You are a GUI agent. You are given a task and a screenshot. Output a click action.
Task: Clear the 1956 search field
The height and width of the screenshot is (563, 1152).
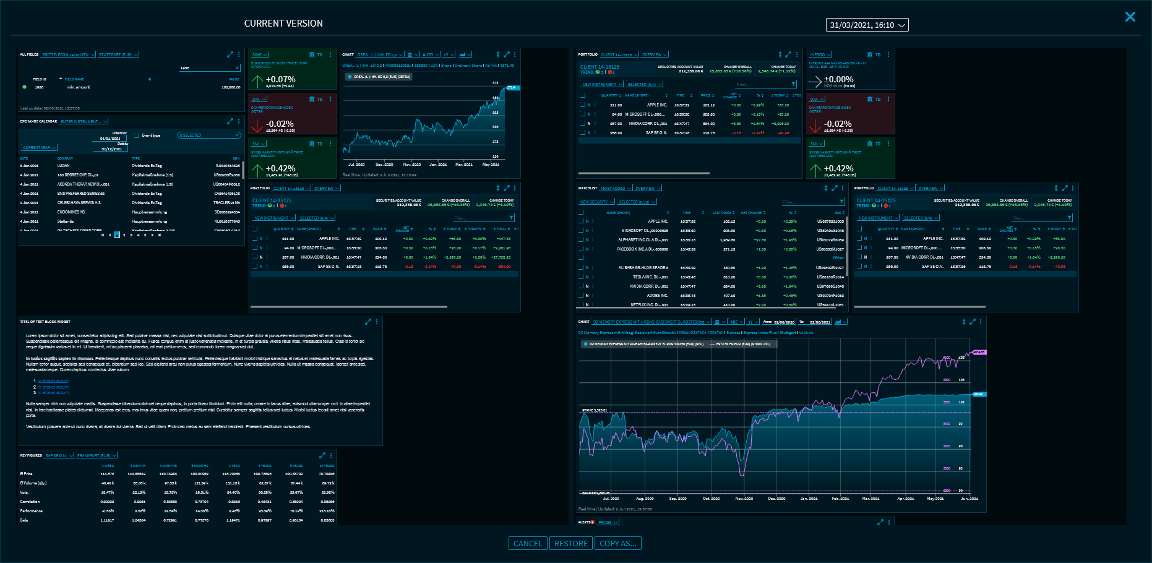click(x=237, y=68)
